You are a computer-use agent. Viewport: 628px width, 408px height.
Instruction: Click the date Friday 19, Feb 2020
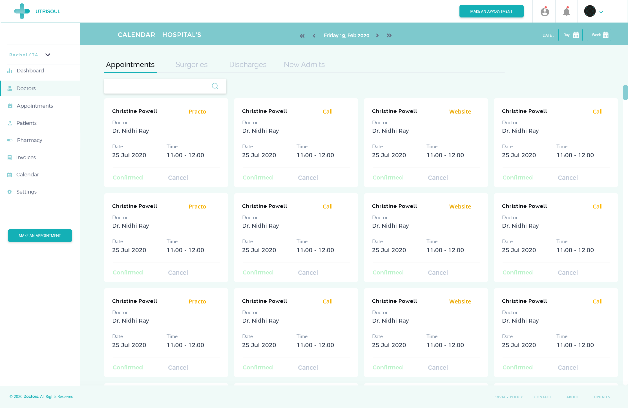346,36
